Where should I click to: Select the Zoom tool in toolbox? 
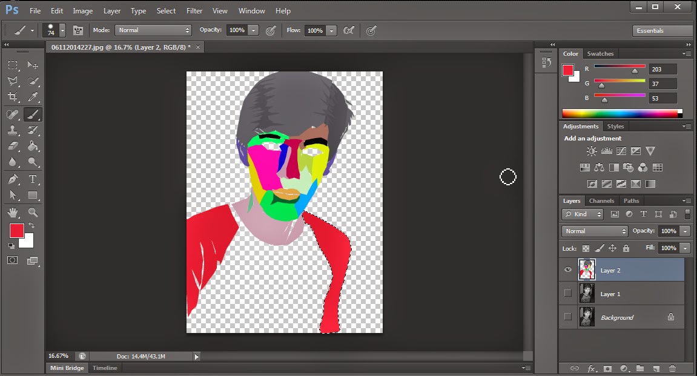pos(33,213)
